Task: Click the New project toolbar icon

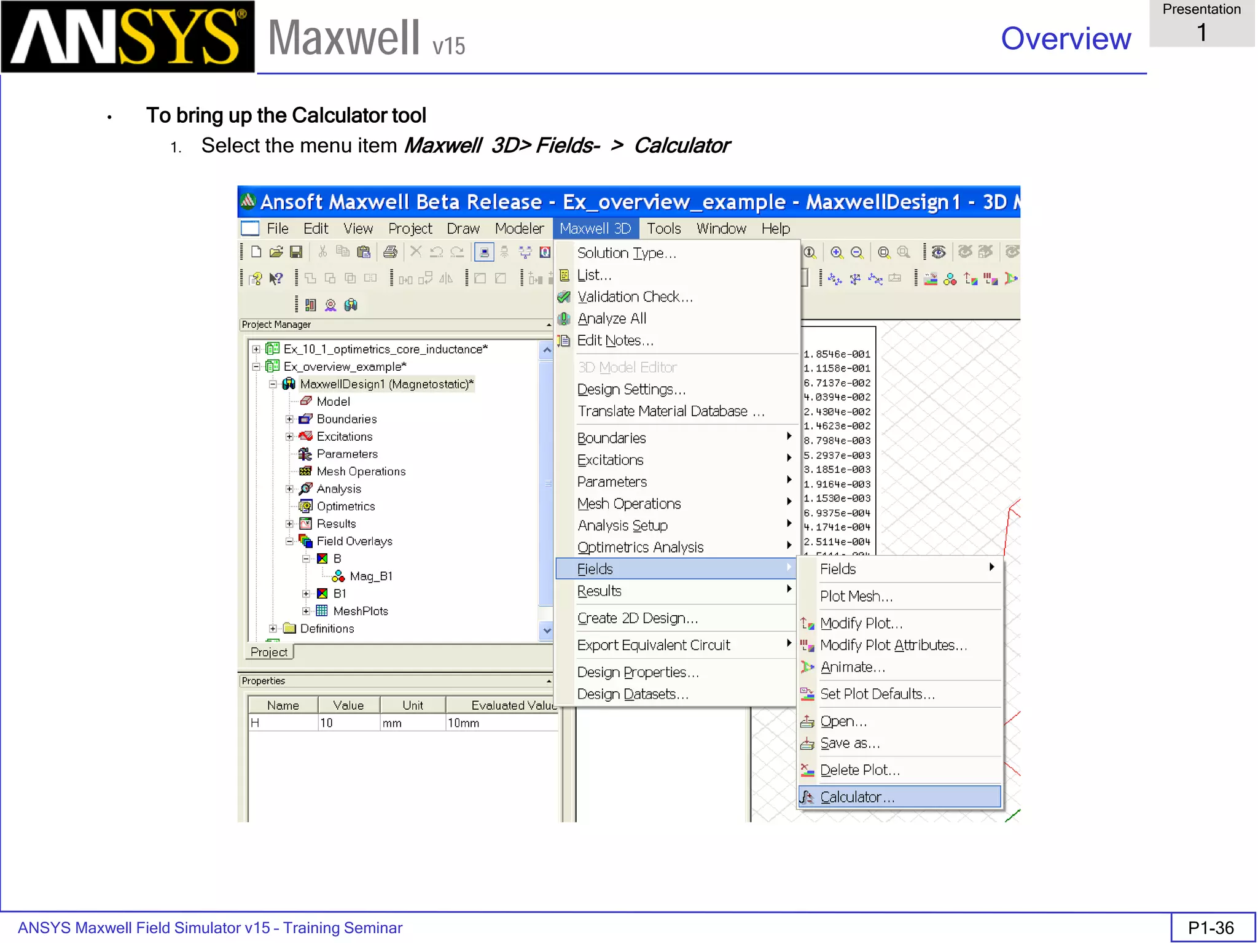Action: click(x=256, y=252)
